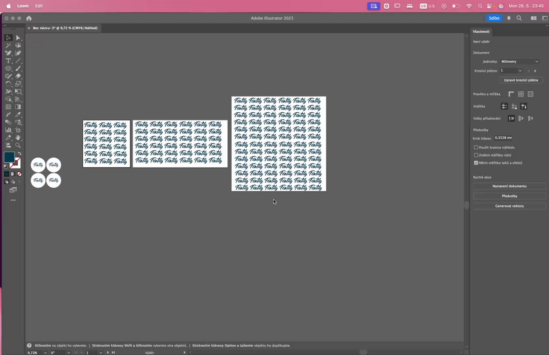The height and width of the screenshot is (355, 549).
Task: Click Sdílet share button
Action: (x=494, y=18)
